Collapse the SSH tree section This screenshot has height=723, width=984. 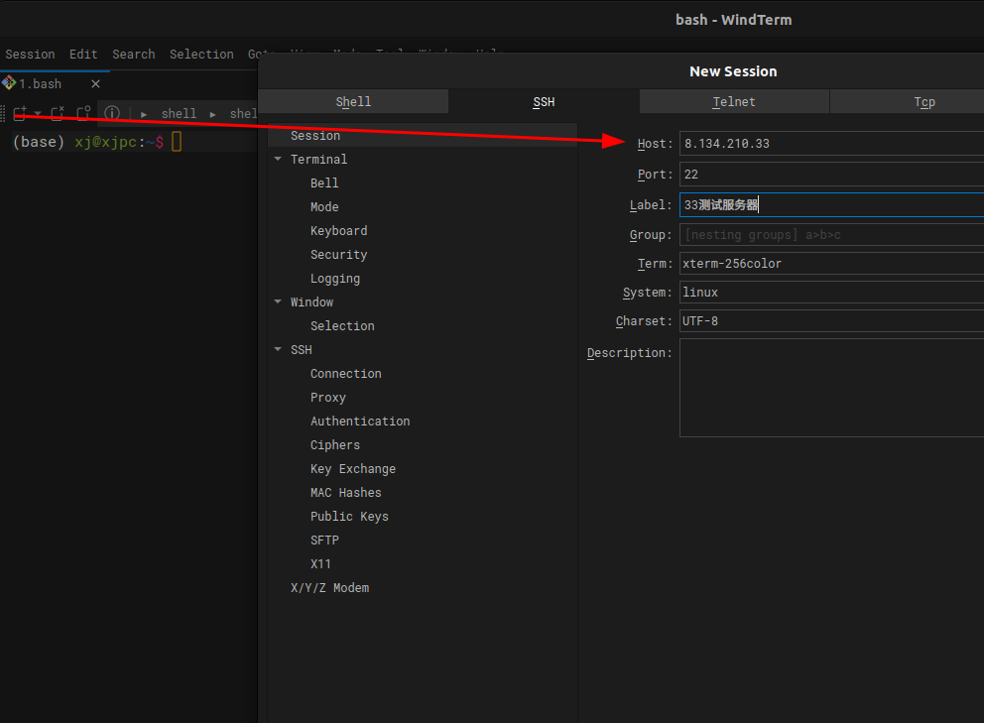pyautogui.click(x=278, y=349)
